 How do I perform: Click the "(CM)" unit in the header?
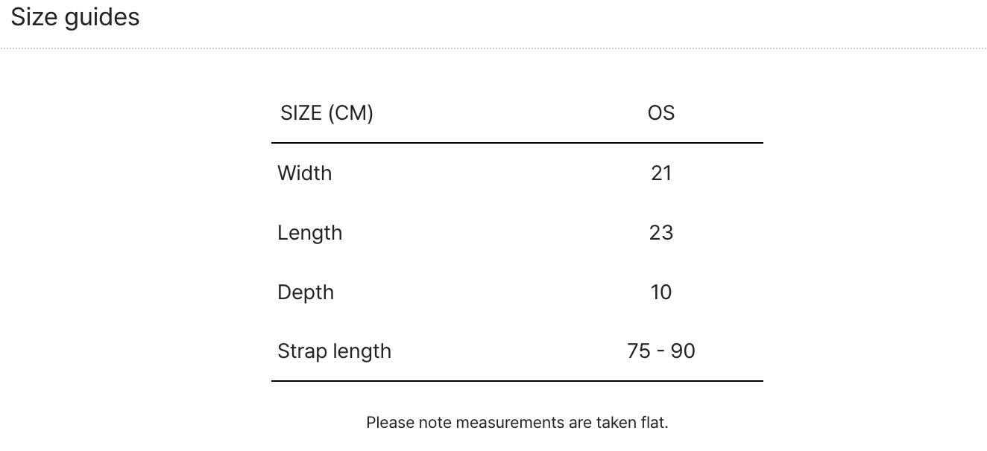click(350, 113)
